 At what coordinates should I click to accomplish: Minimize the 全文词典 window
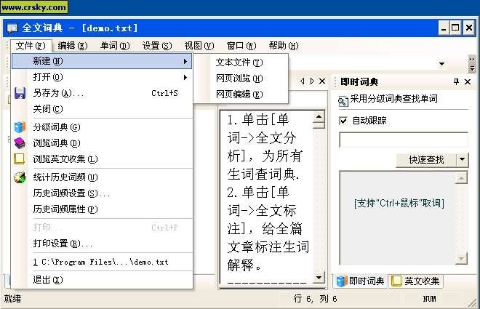[444, 28]
